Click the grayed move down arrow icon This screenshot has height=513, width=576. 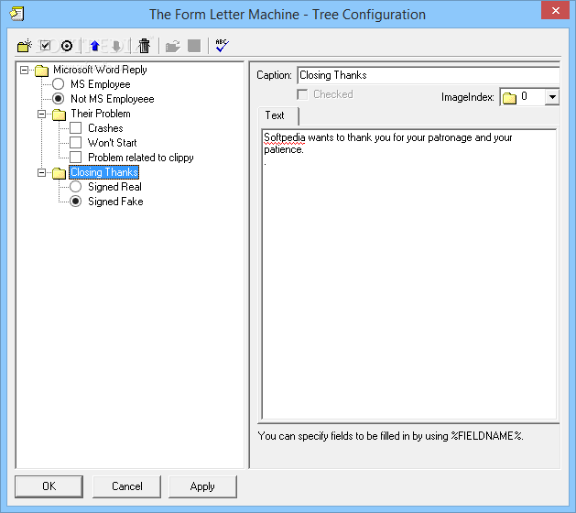click(116, 46)
